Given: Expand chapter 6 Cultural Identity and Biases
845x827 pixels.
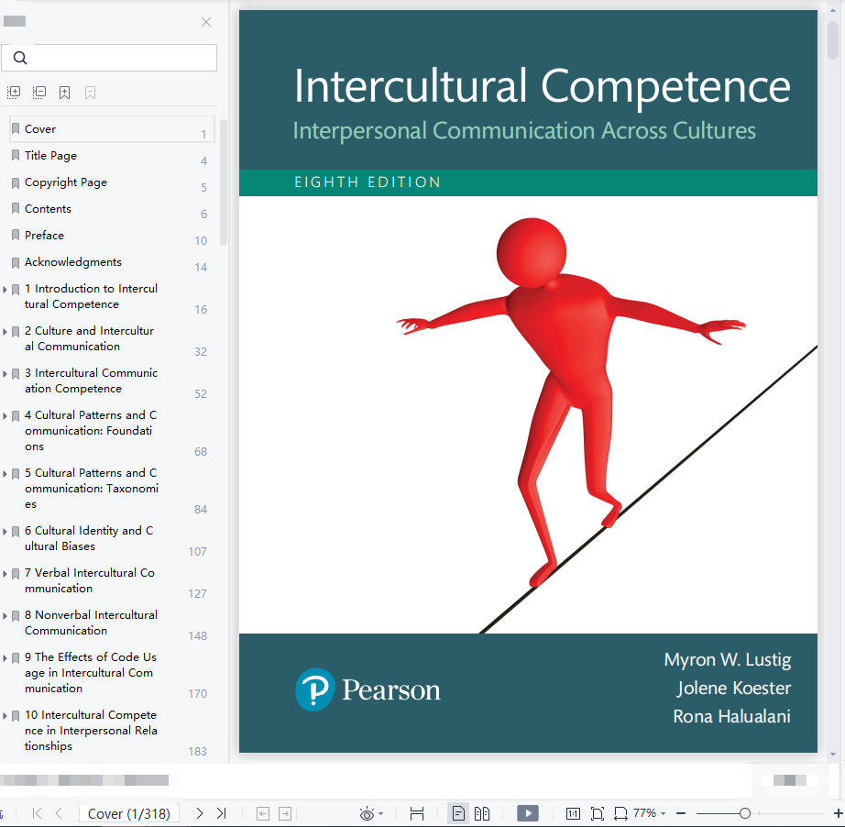Looking at the screenshot, I should tap(5, 532).
